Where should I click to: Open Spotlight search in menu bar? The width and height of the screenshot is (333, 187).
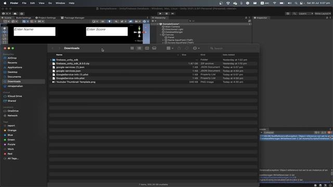(x=296, y=3)
